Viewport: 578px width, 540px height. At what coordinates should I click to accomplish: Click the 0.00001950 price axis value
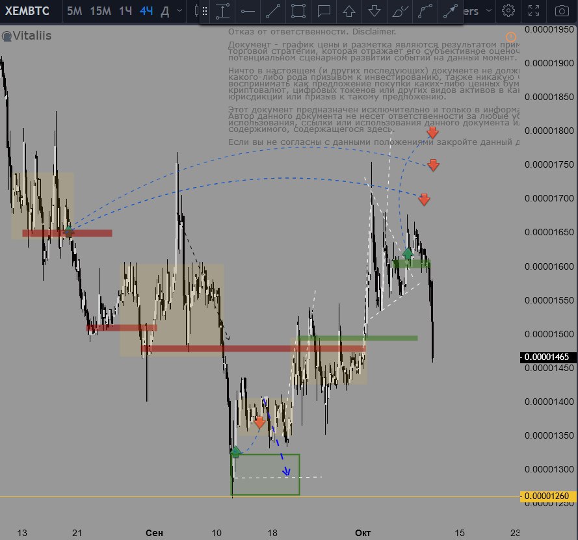(549, 29)
